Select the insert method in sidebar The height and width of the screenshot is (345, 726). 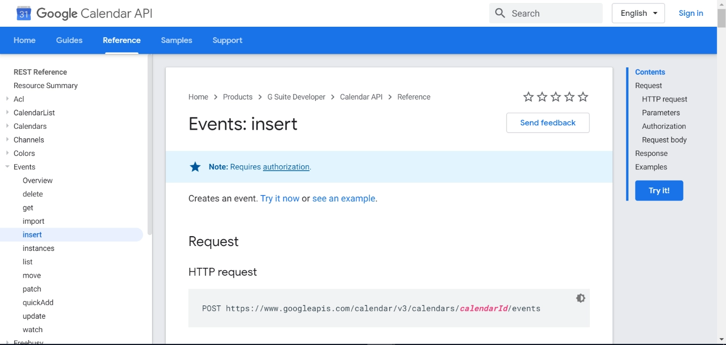(x=32, y=235)
